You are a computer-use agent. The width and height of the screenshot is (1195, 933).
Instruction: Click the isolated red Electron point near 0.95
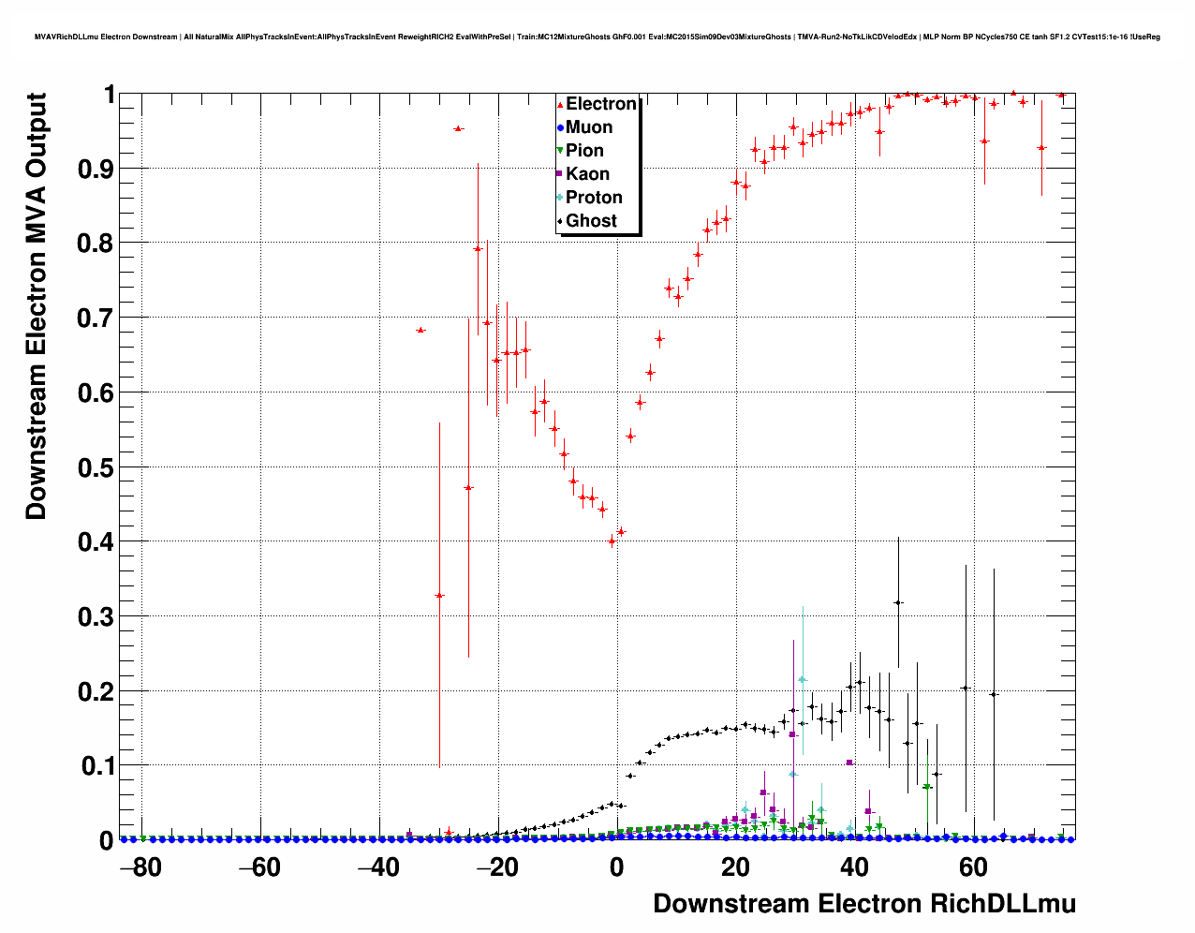[x=458, y=129]
